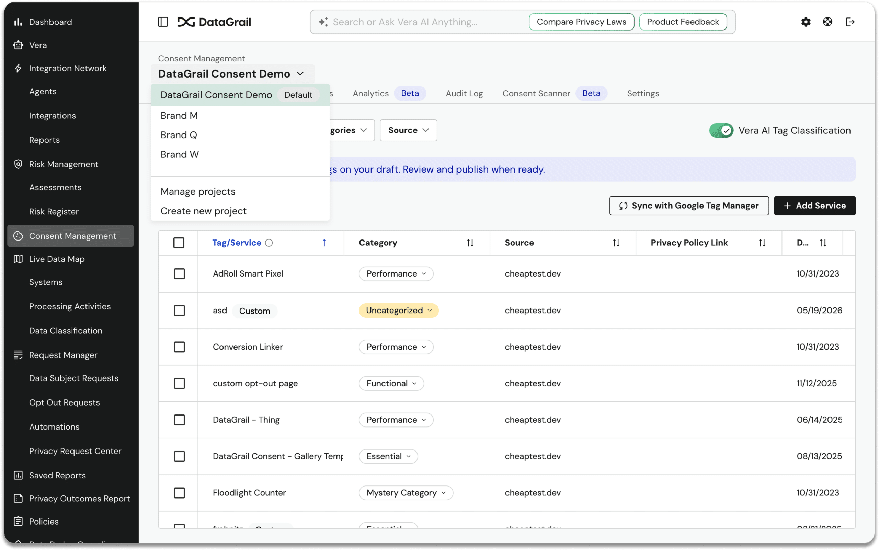Open the Dashboard bar chart icon
This screenshot has height=550, width=879.
pos(18,22)
